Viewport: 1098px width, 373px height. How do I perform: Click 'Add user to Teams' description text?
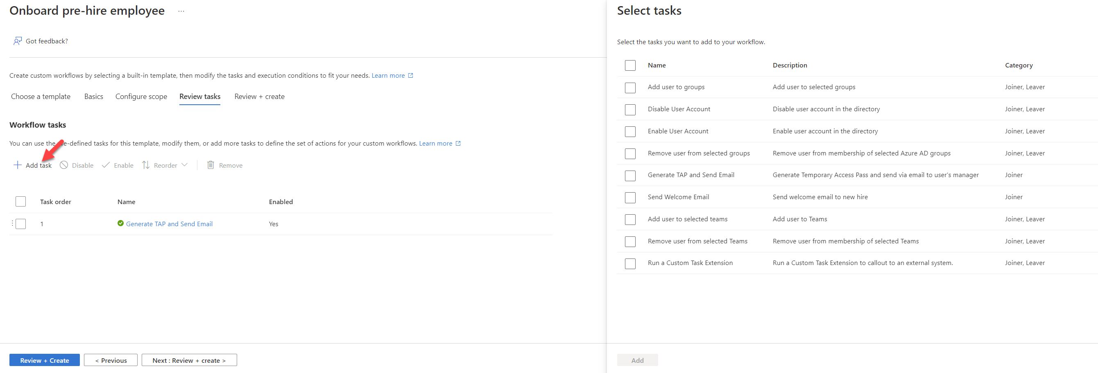click(x=799, y=219)
